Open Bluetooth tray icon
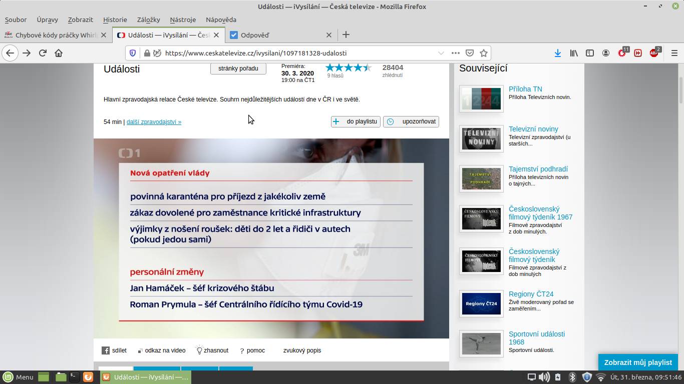 [572, 377]
